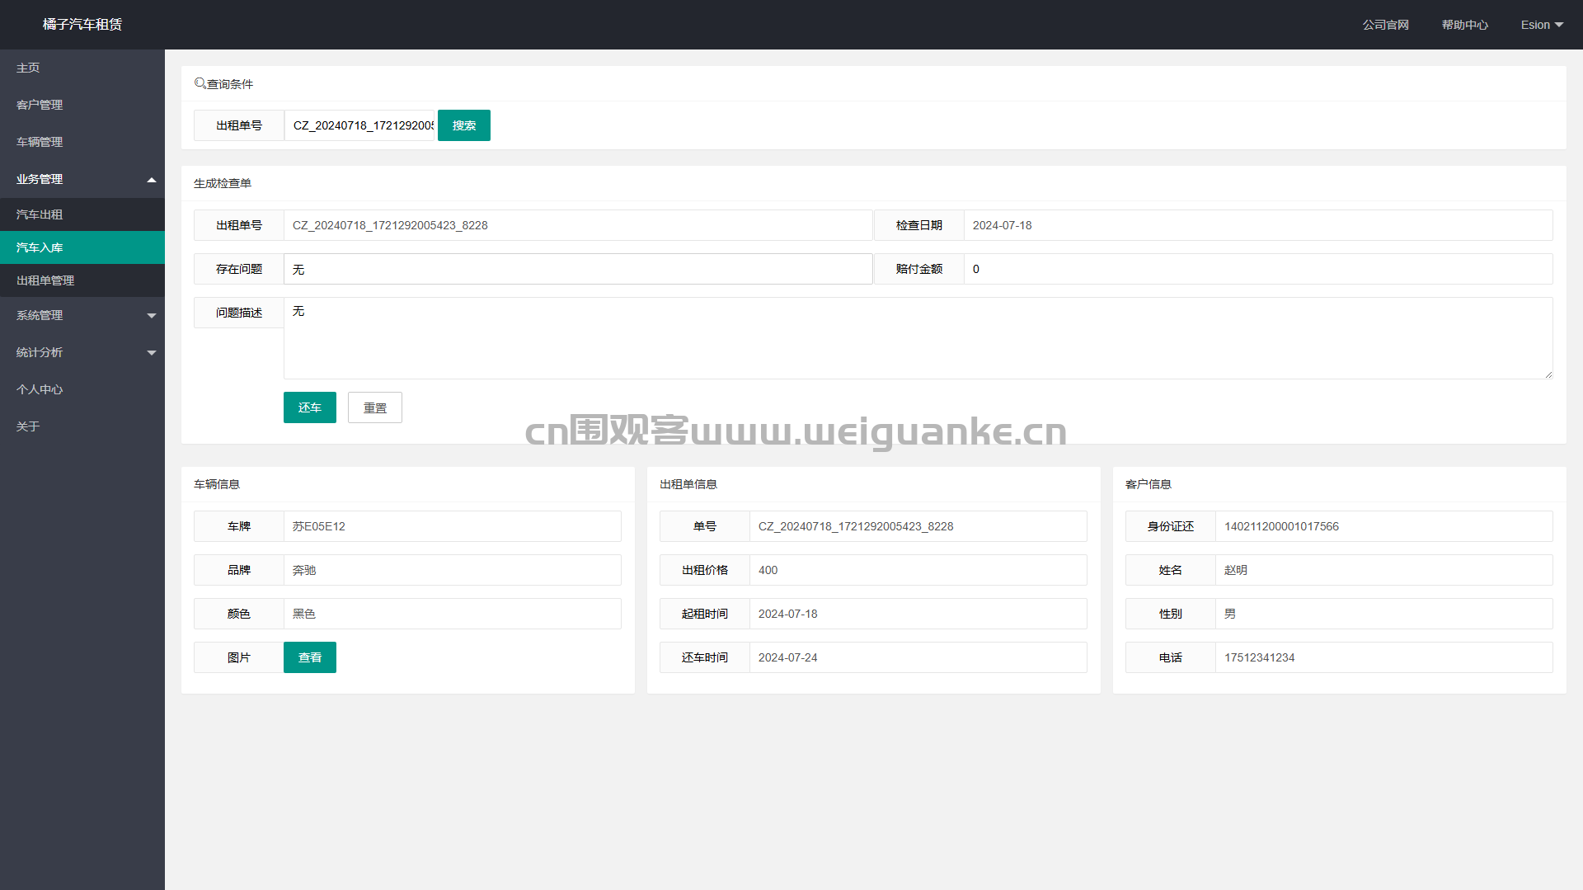Open the Esion user dropdown
Screen dimensions: 1583x890
(x=1541, y=25)
